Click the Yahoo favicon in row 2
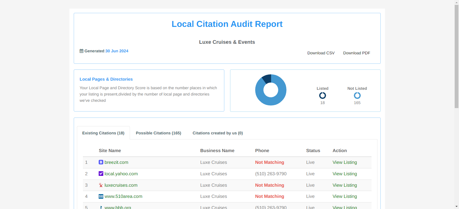 [101, 174]
